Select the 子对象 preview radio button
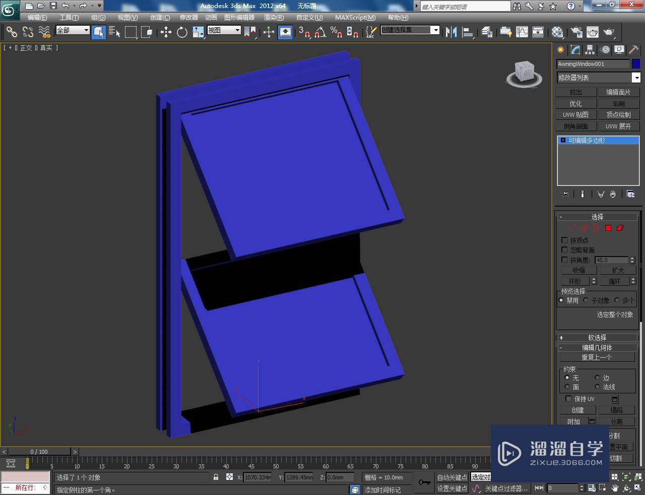The height and width of the screenshot is (495, 645). (x=586, y=300)
